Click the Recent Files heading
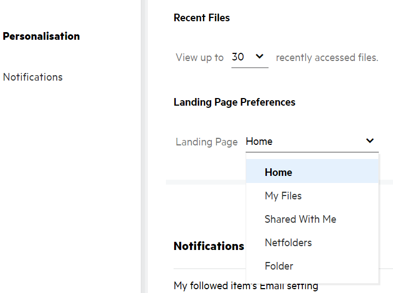This screenshot has height=293, width=393. tap(201, 18)
